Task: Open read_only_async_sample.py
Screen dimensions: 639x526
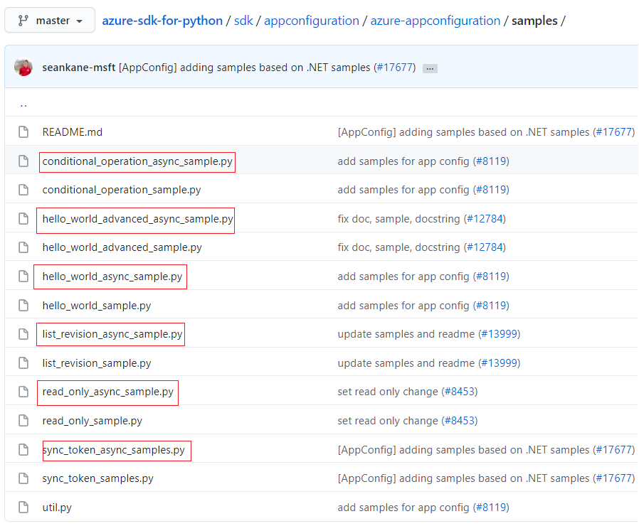Action: (108, 392)
